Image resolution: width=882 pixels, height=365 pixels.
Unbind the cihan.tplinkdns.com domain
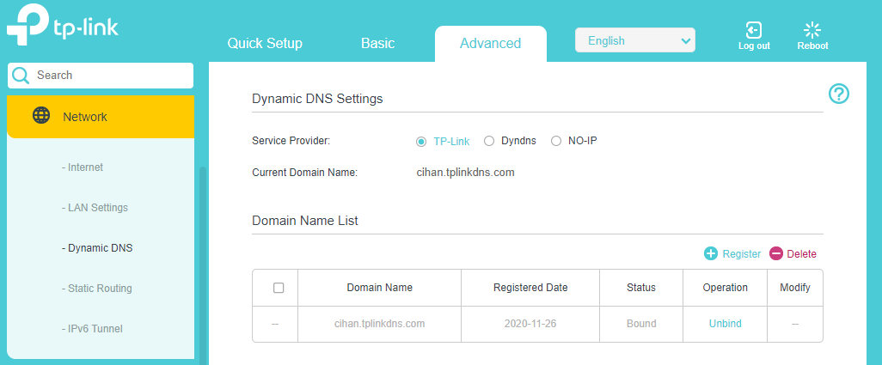(725, 324)
